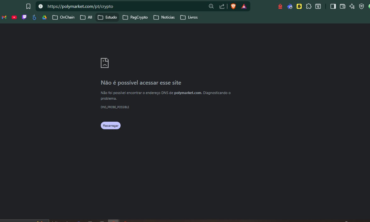Open Brave VPN shield icon
Viewport: 370px width, 222px height.
click(x=361, y=6)
